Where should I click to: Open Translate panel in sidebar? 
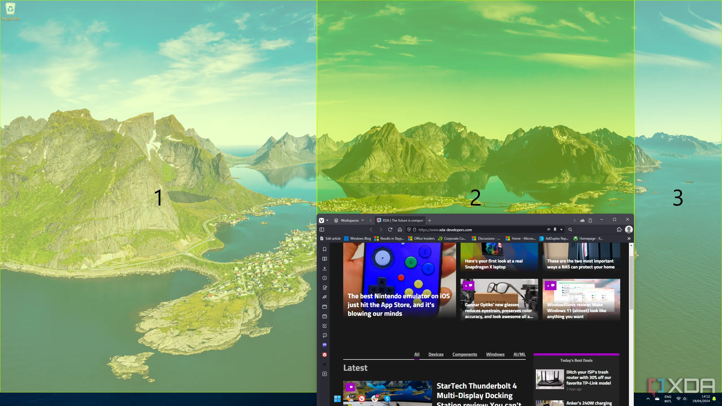[325, 297]
